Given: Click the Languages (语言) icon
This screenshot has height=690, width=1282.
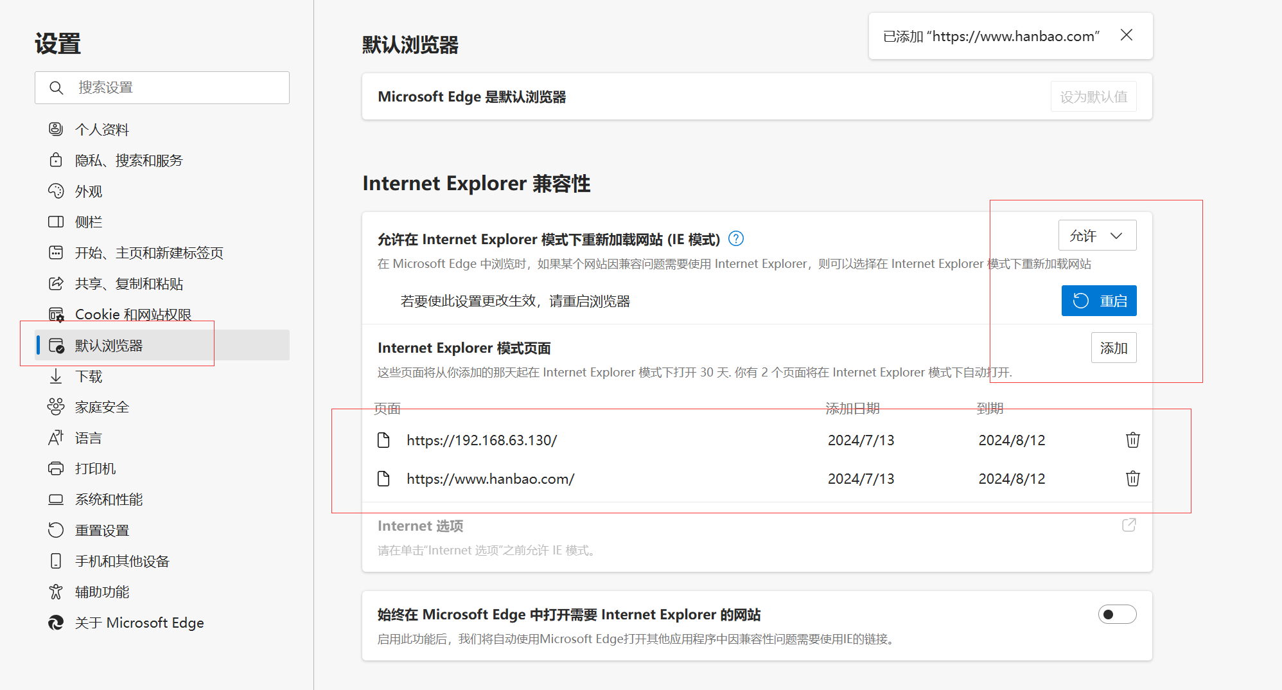Looking at the screenshot, I should [56, 438].
